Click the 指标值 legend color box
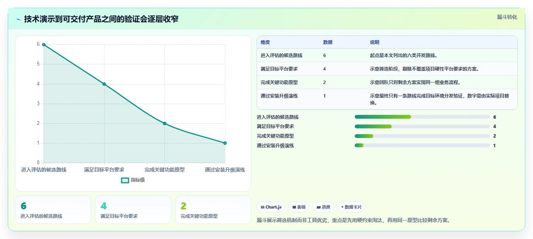Viewport: 533px width, 239px height. click(x=125, y=180)
